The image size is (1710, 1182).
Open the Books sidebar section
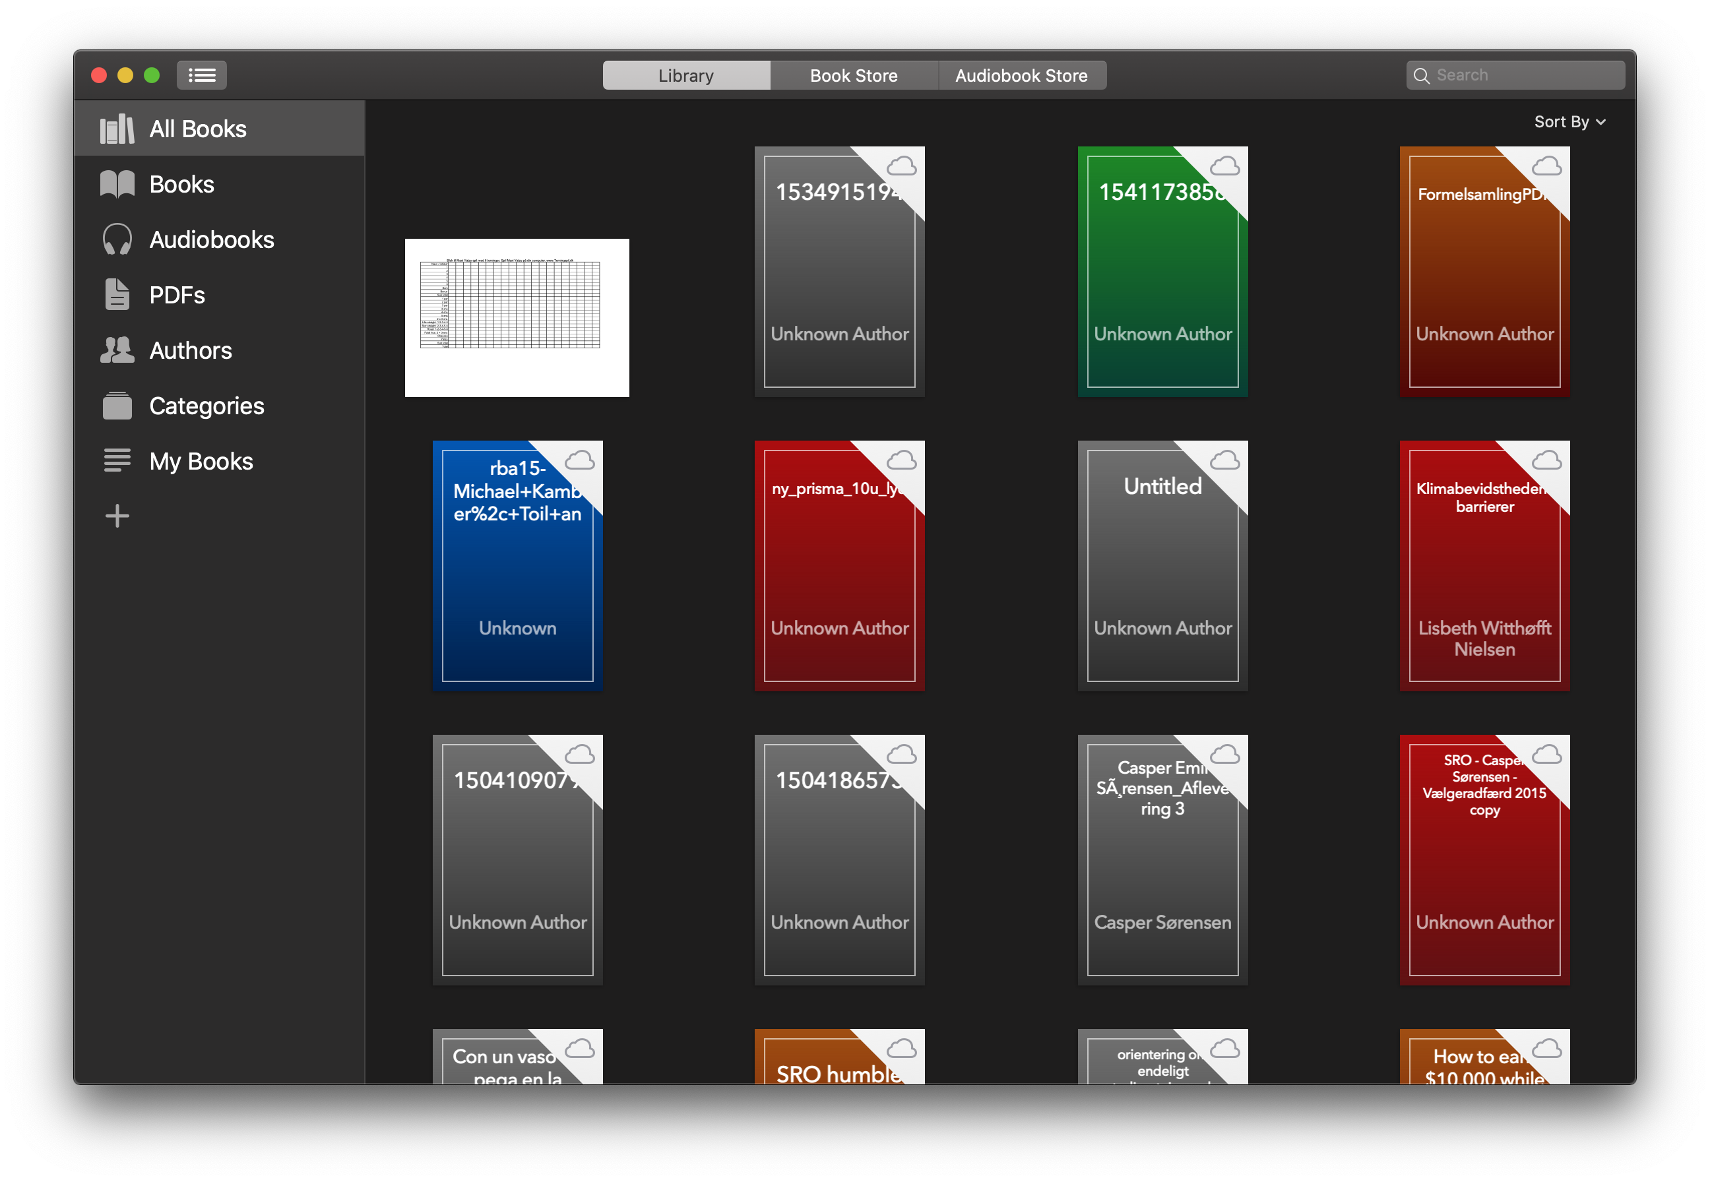tap(219, 185)
